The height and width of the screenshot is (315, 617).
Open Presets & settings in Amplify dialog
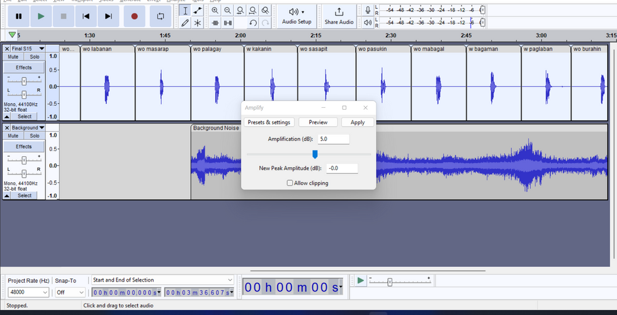click(269, 122)
